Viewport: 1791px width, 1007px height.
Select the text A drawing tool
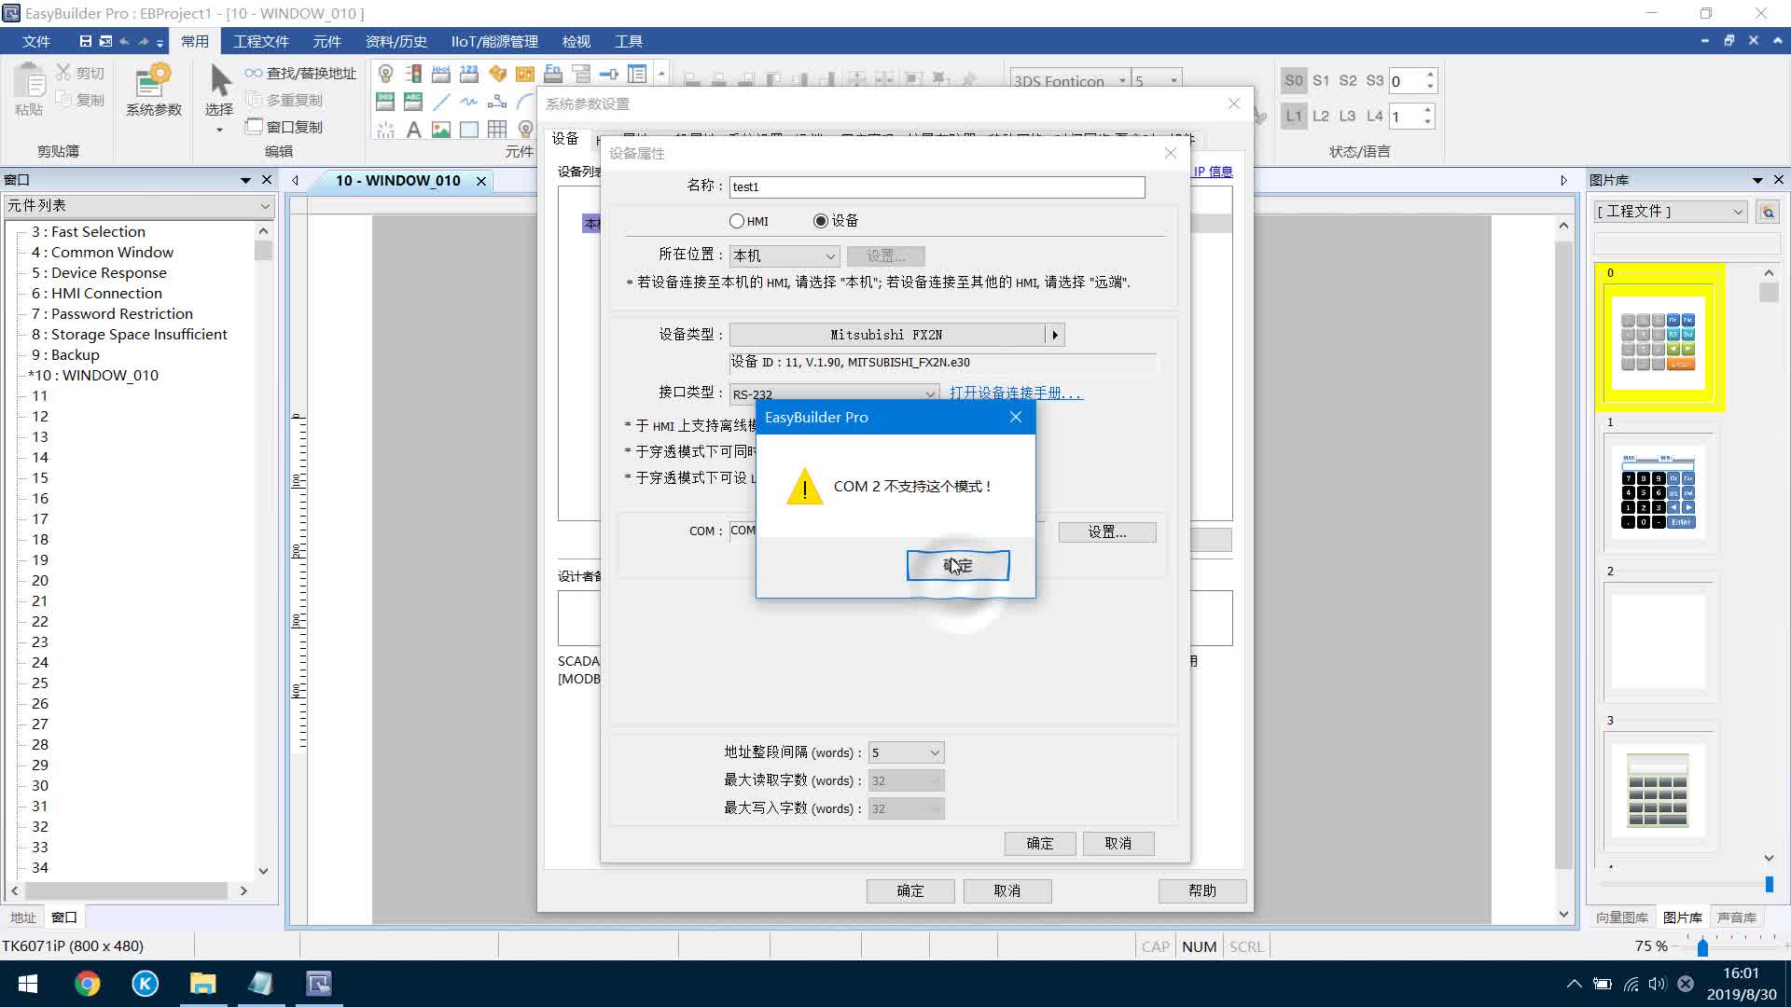pos(413,130)
